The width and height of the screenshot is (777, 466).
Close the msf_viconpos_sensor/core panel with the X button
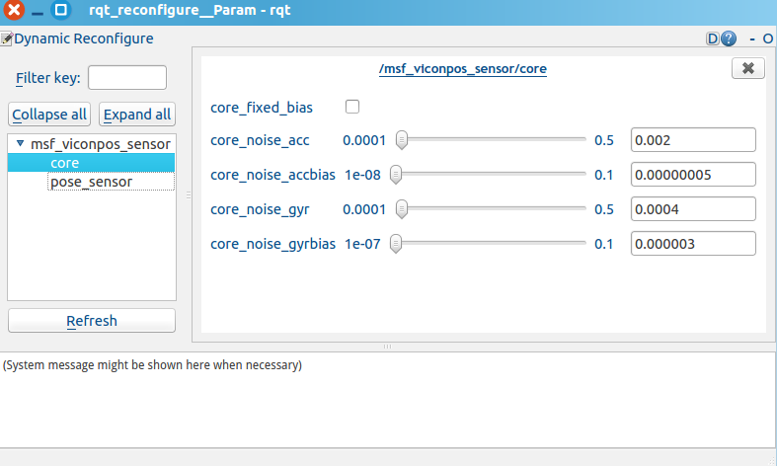(747, 68)
